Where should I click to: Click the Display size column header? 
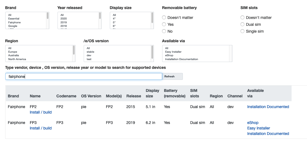pyautogui.click(x=153, y=93)
